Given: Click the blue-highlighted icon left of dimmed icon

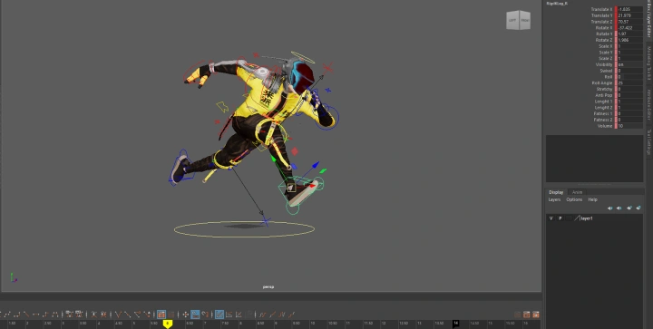Looking at the screenshot, I should click(x=161, y=314).
